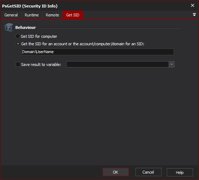The height and width of the screenshot is (180, 199).
Task: Click the Behaviour section heading
Action: 26,27
